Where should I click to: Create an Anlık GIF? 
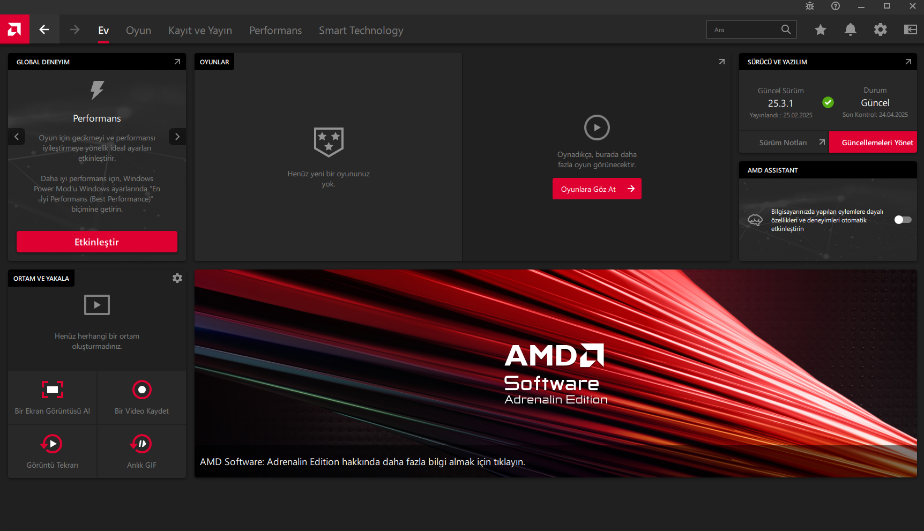click(x=142, y=451)
